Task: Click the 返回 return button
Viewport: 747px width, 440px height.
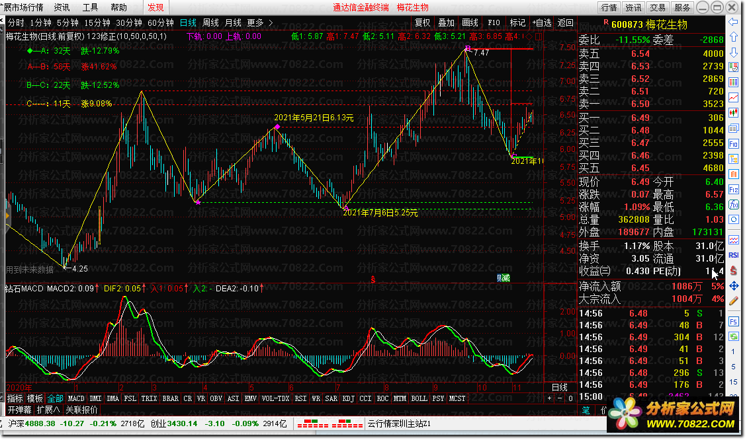Action: tap(566, 23)
